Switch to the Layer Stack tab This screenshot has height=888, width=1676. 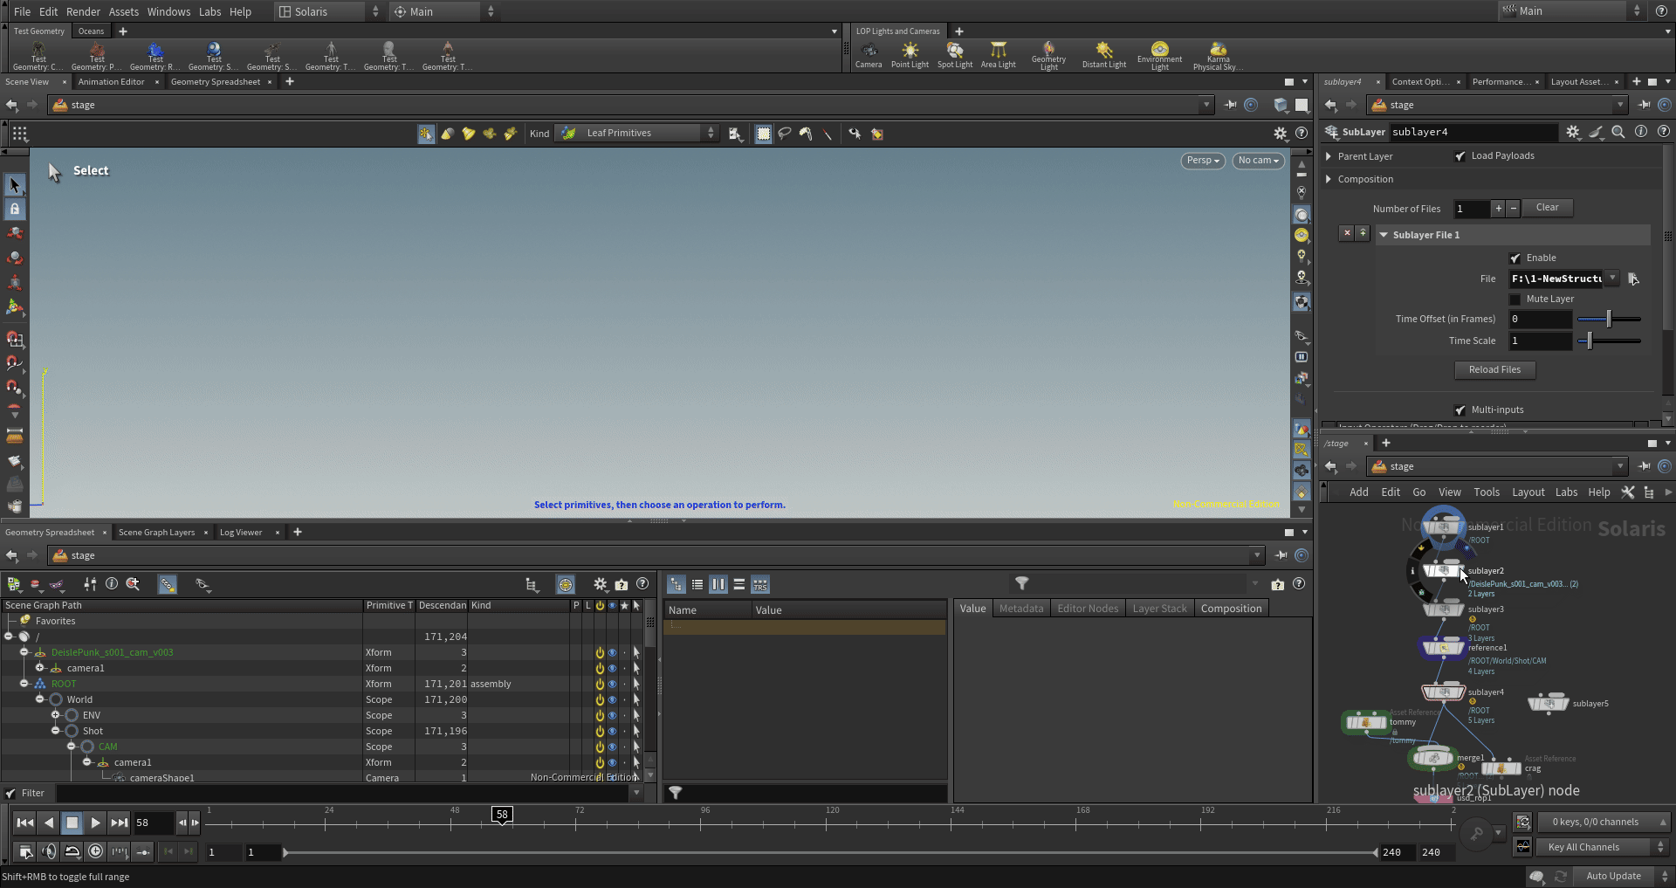click(x=1159, y=609)
